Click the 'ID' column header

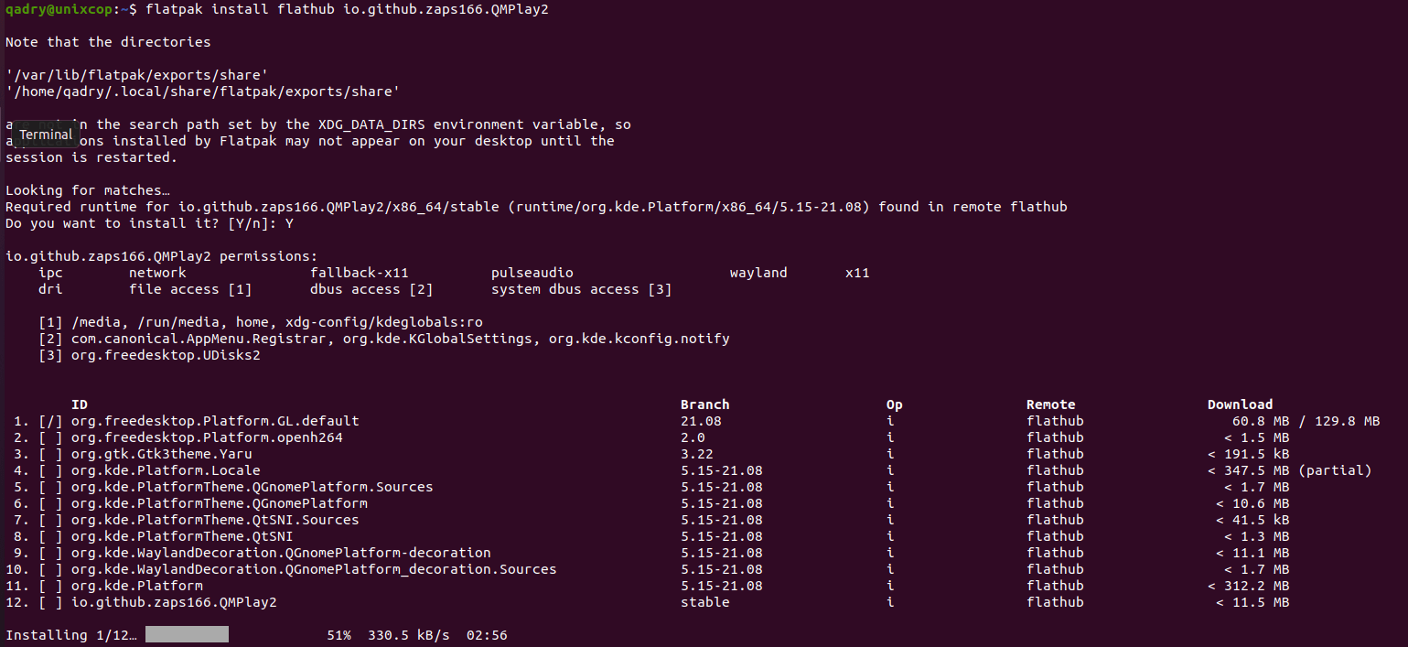(x=80, y=404)
